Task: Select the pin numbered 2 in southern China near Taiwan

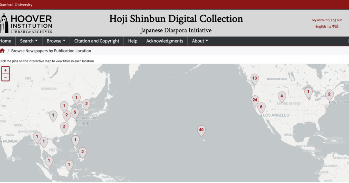Action: [x=64, y=128]
